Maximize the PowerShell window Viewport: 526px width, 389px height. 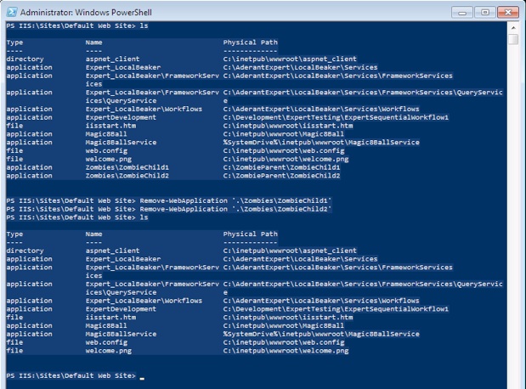click(x=484, y=12)
